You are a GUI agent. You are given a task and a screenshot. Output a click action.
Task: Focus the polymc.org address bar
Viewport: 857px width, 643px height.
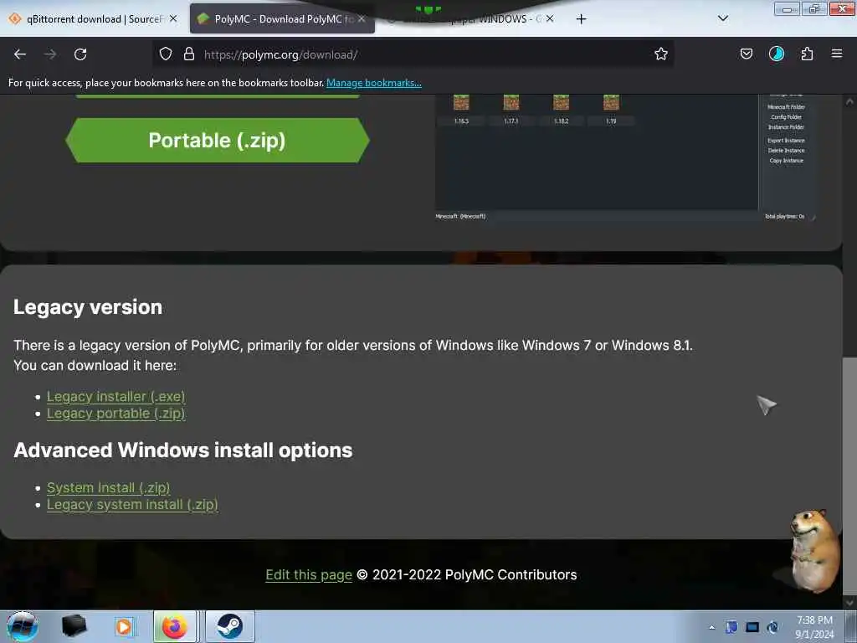[413, 54]
